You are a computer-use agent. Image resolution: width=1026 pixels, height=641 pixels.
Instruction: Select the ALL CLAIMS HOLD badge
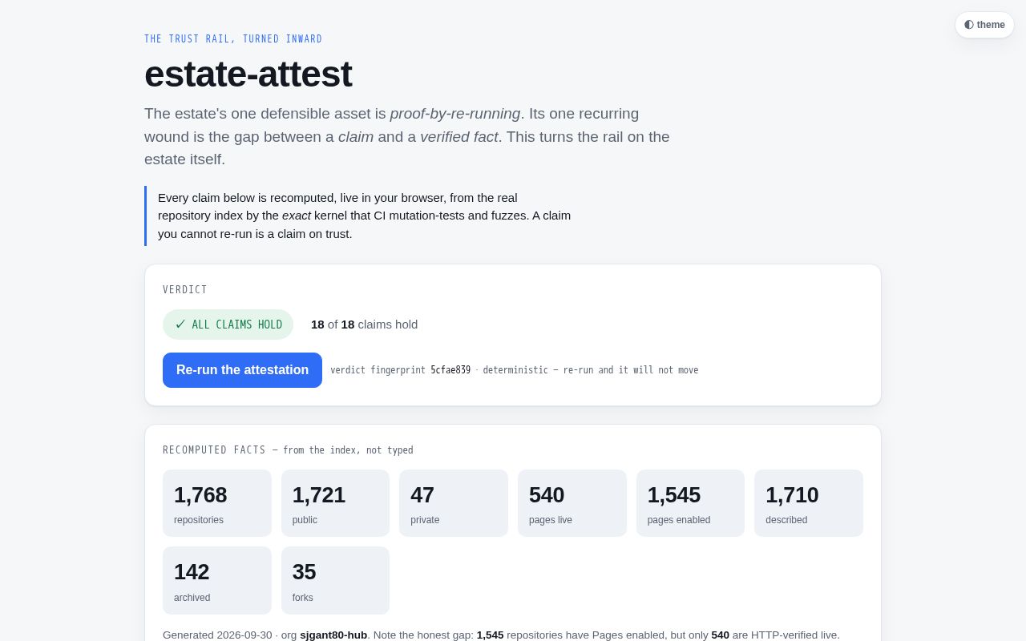228,325
